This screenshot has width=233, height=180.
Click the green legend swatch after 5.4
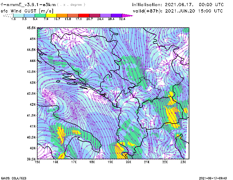[x=40, y=15]
